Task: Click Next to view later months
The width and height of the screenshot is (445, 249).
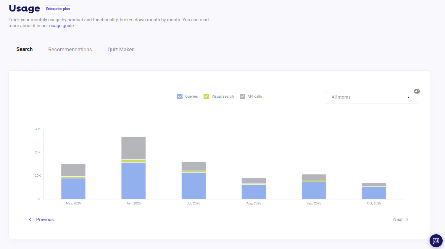Action: [x=398, y=219]
